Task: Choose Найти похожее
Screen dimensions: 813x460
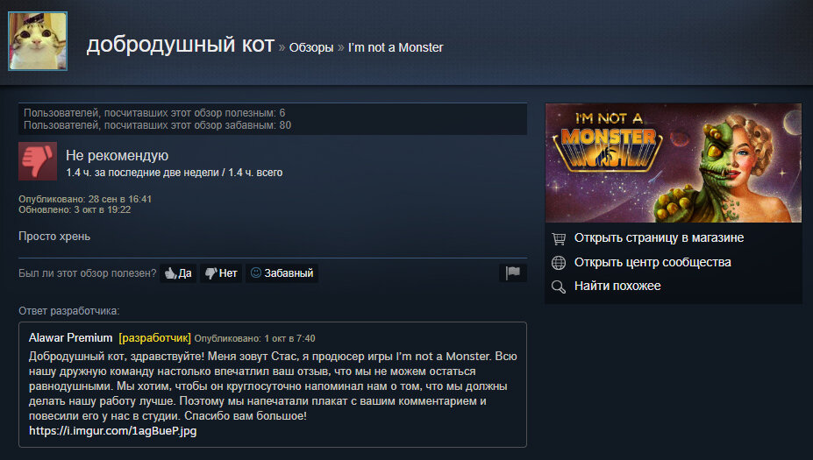Action: click(x=617, y=286)
